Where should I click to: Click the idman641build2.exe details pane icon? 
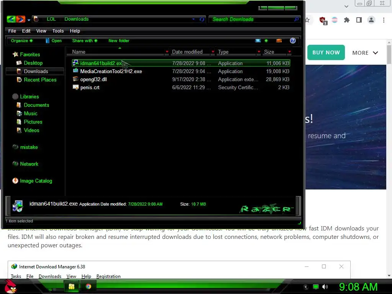coord(18,206)
